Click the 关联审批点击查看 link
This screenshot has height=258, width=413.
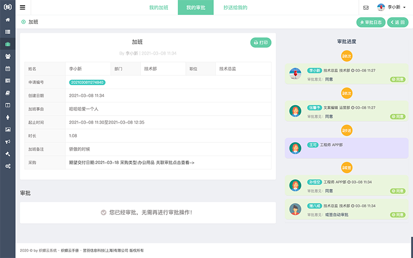[x=175, y=163]
